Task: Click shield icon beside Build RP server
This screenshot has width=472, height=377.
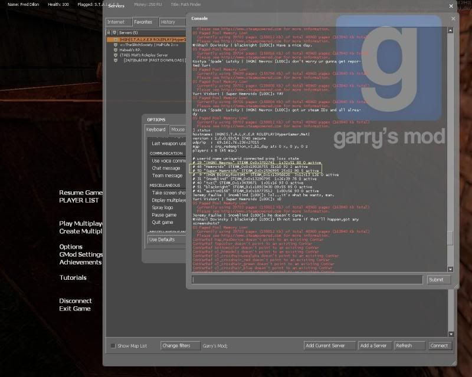Action: (116, 60)
